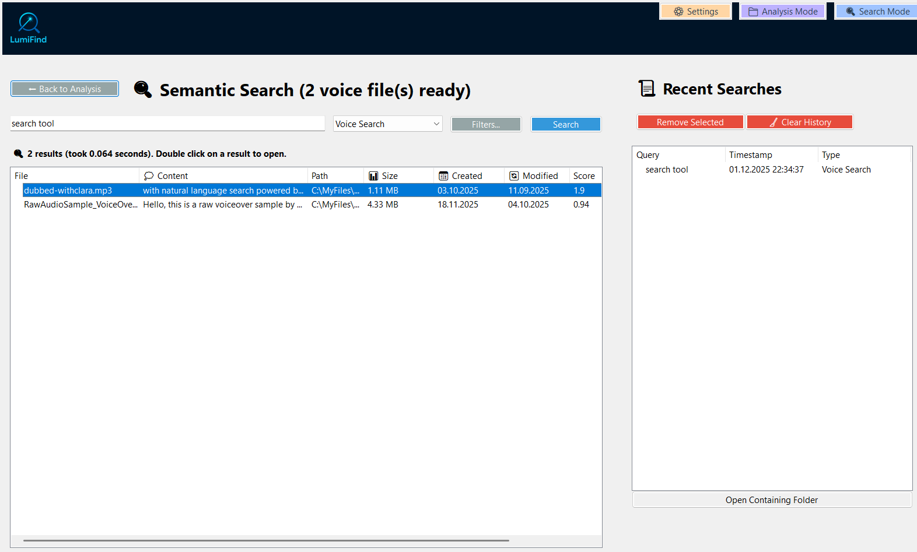Viewport: 917px width, 552px height.
Task: Click the 1.11 MB size cell
Action: pos(383,191)
